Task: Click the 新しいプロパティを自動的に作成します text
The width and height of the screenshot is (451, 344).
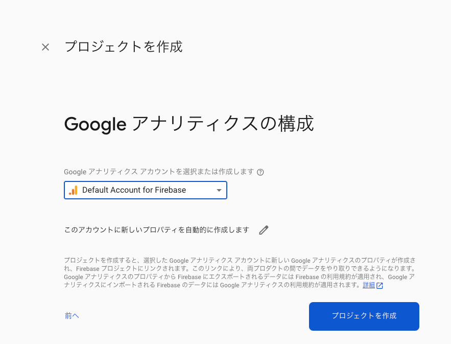Action: tap(156, 230)
